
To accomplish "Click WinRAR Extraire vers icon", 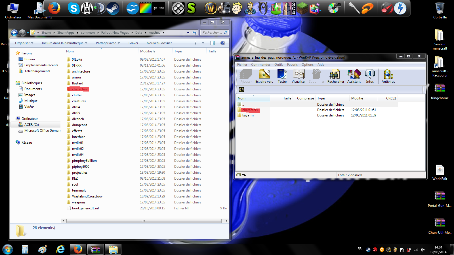I will (x=264, y=76).
